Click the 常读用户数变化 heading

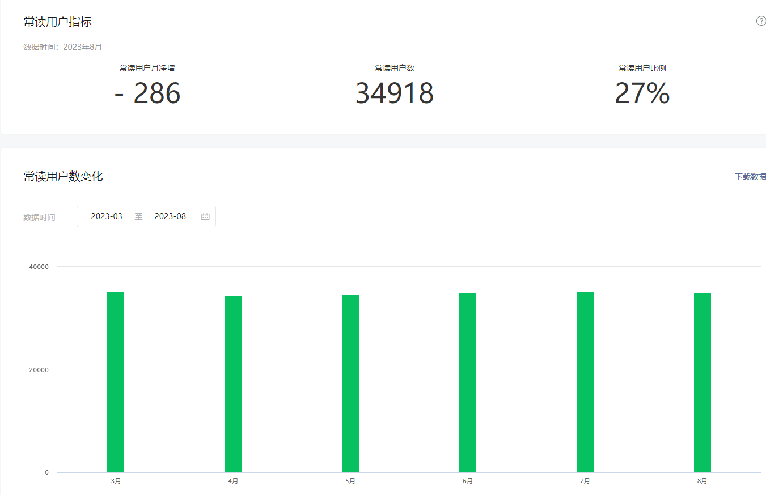click(x=64, y=176)
